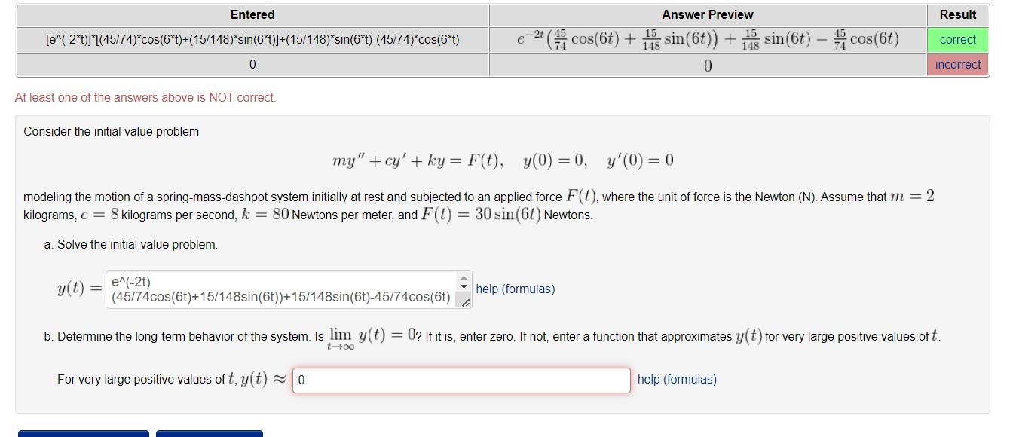Click the green correct result cell
The image size is (1016, 437).
tap(957, 38)
